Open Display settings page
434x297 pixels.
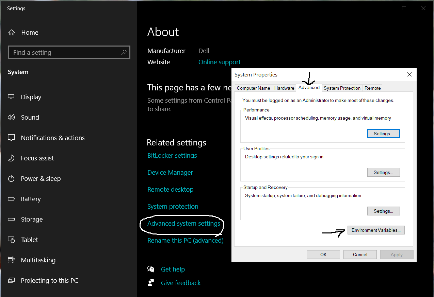tap(31, 97)
